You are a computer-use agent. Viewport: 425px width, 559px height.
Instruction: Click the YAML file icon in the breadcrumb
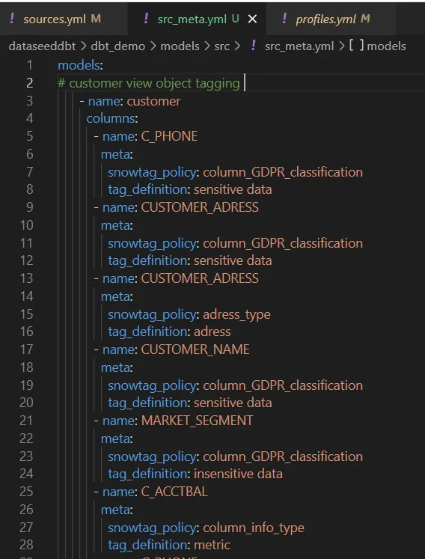click(253, 46)
